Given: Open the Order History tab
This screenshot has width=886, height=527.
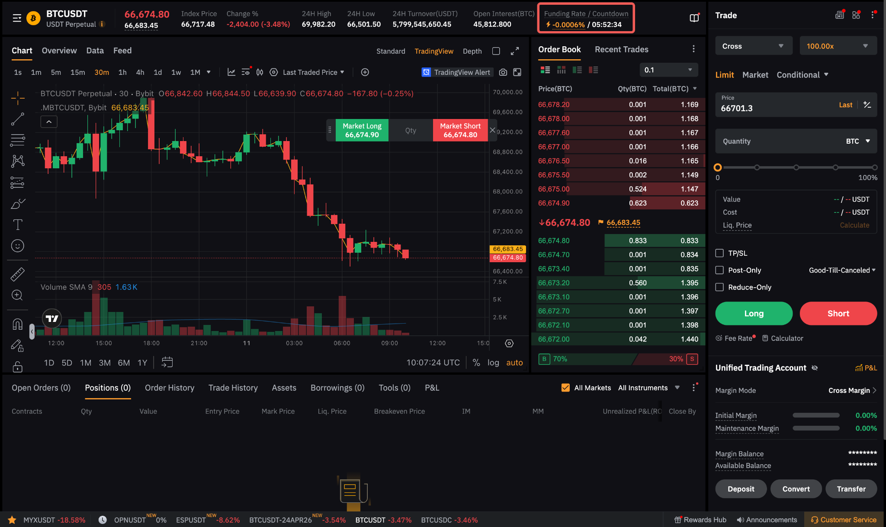Looking at the screenshot, I should [x=169, y=388].
